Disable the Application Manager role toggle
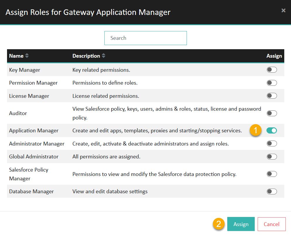291x236 pixels. click(272, 131)
